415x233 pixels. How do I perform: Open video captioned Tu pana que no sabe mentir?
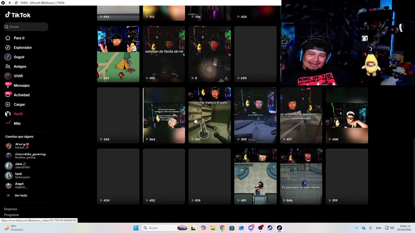click(301, 176)
